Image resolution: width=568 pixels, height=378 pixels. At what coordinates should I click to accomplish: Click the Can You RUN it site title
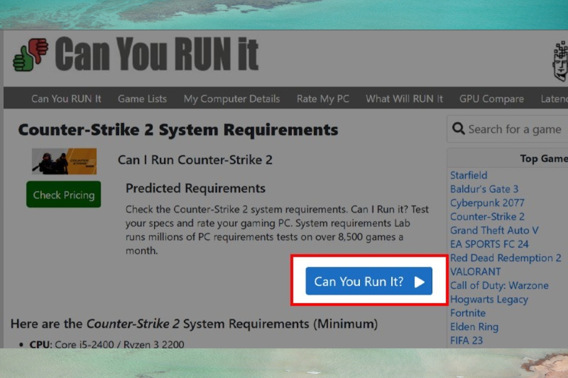157,54
